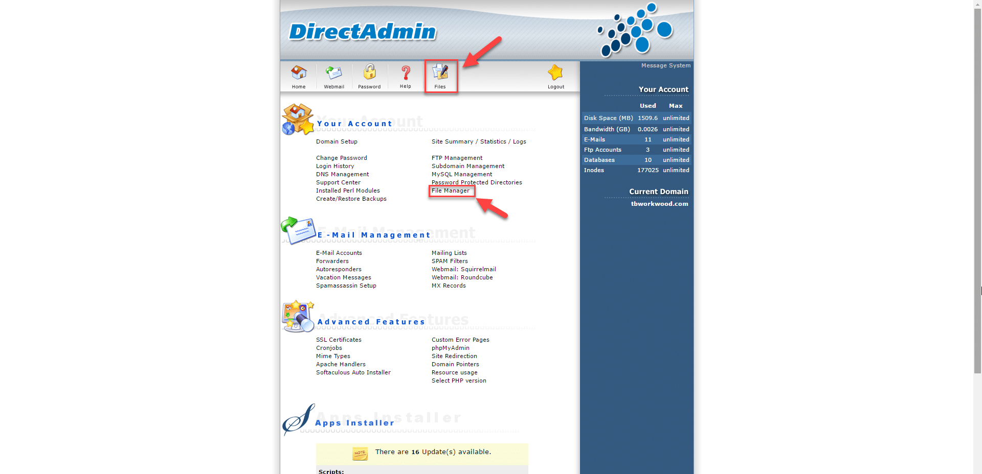
Task: Open Password Protected Directories
Action: point(477,182)
